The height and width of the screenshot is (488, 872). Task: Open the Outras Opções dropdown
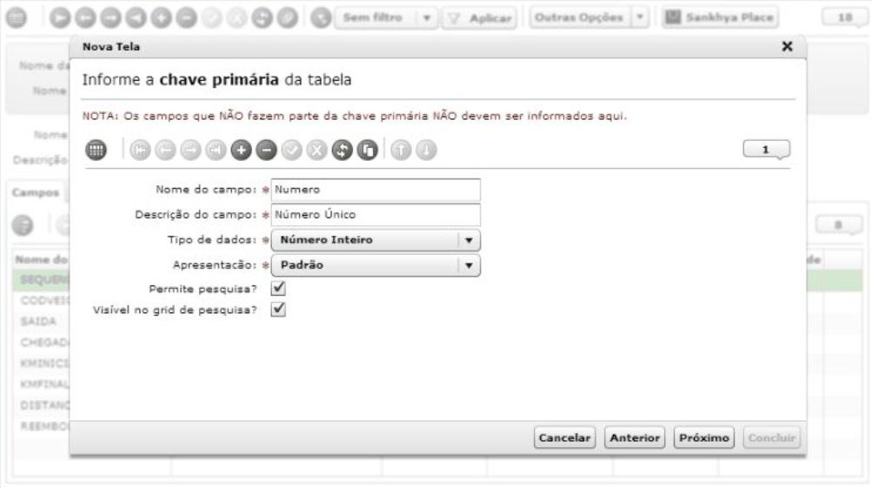(641, 18)
